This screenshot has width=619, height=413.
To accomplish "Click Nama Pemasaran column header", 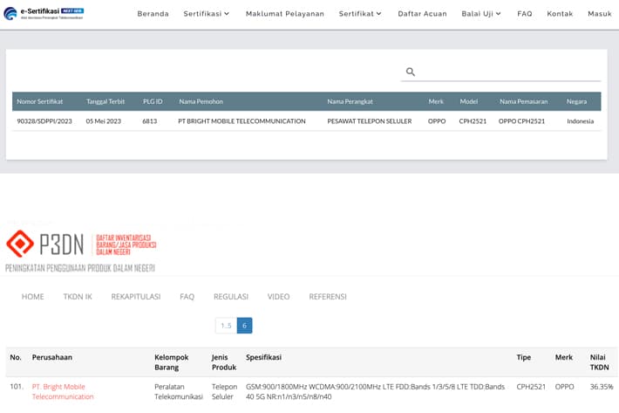I will click(524, 101).
